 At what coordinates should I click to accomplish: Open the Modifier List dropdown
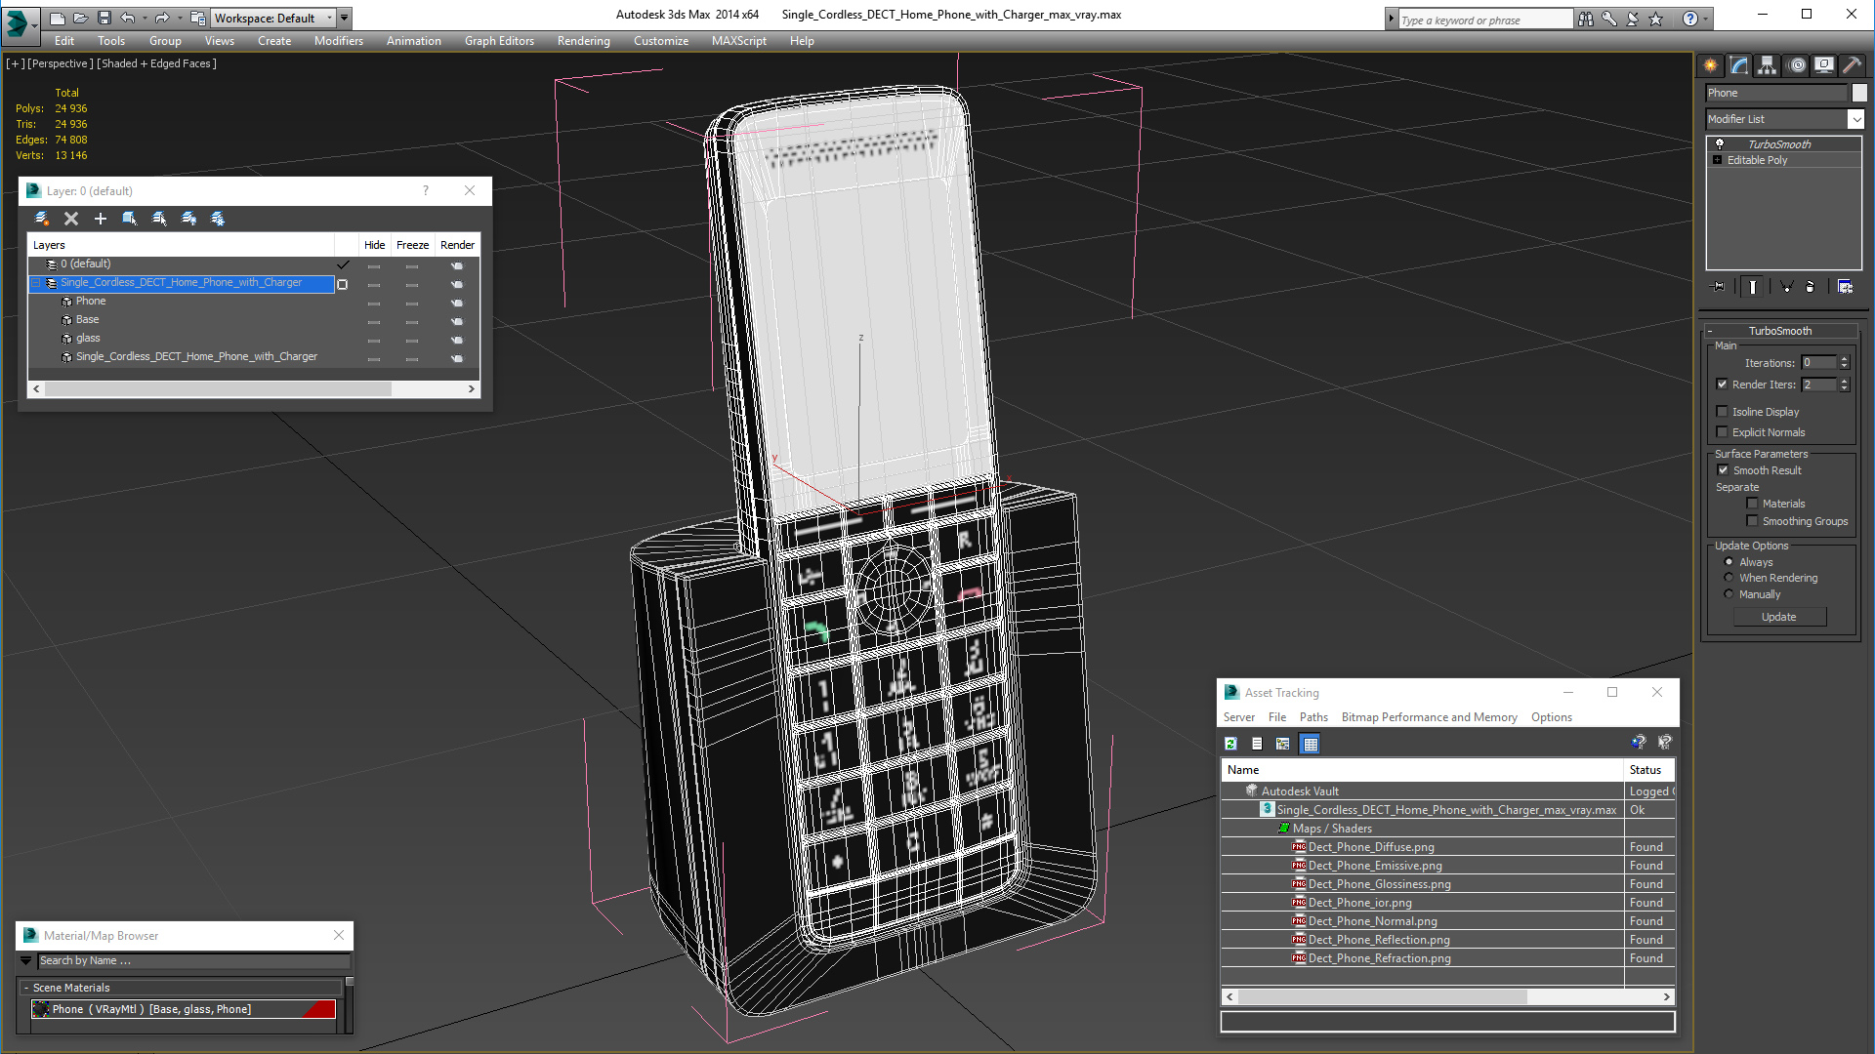coord(1855,119)
